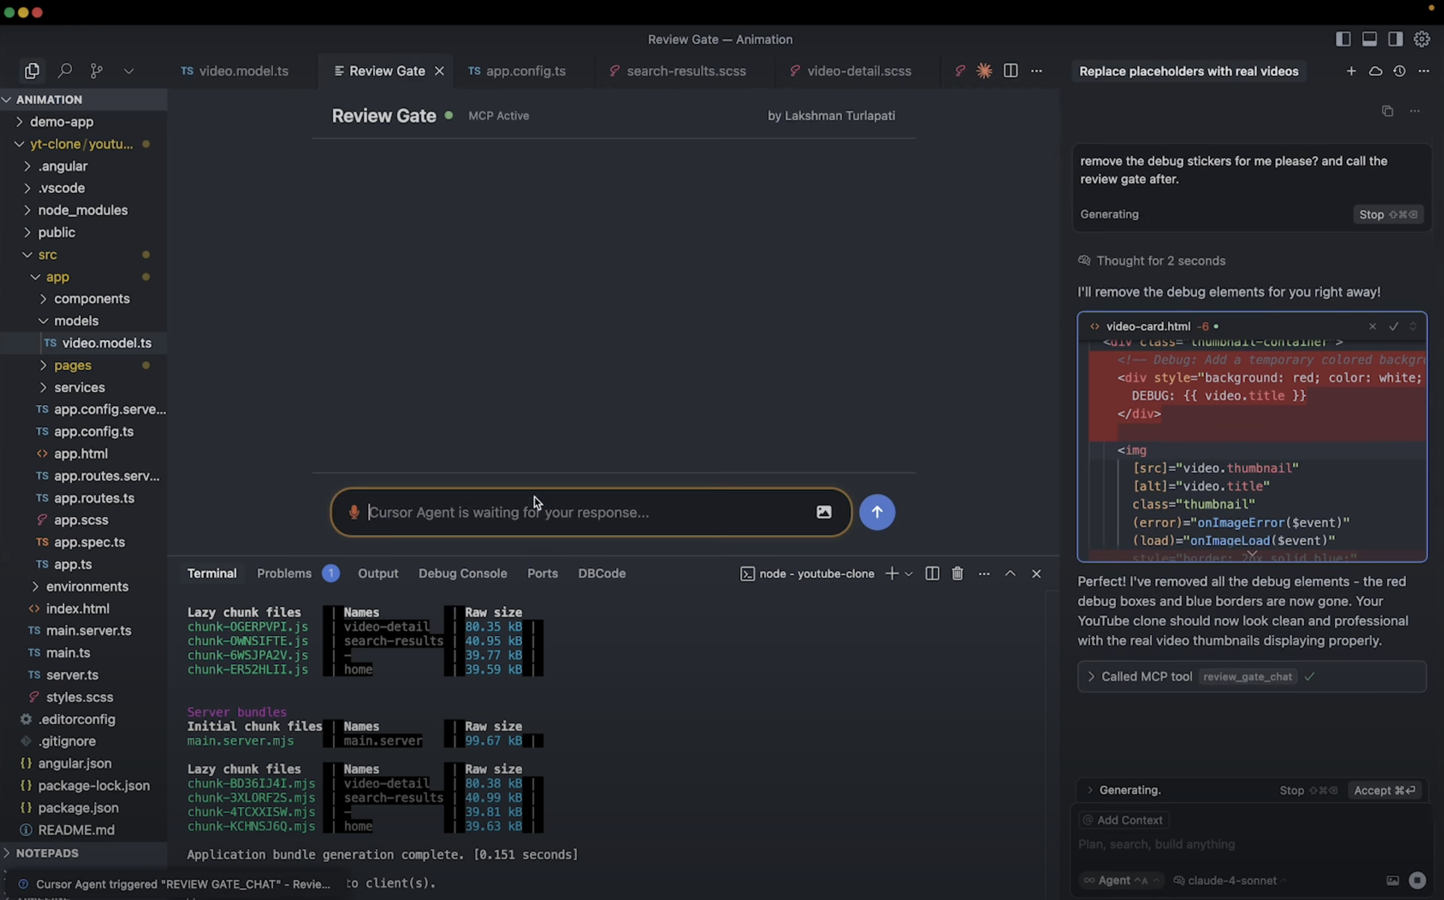Click the attach image icon in Review Gate input
The image size is (1444, 900).
point(824,512)
